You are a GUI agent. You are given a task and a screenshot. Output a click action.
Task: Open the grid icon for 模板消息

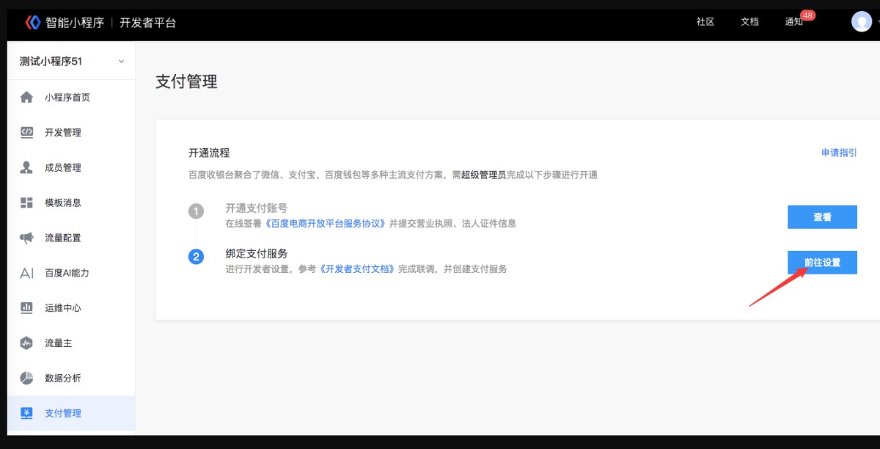(26, 202)
